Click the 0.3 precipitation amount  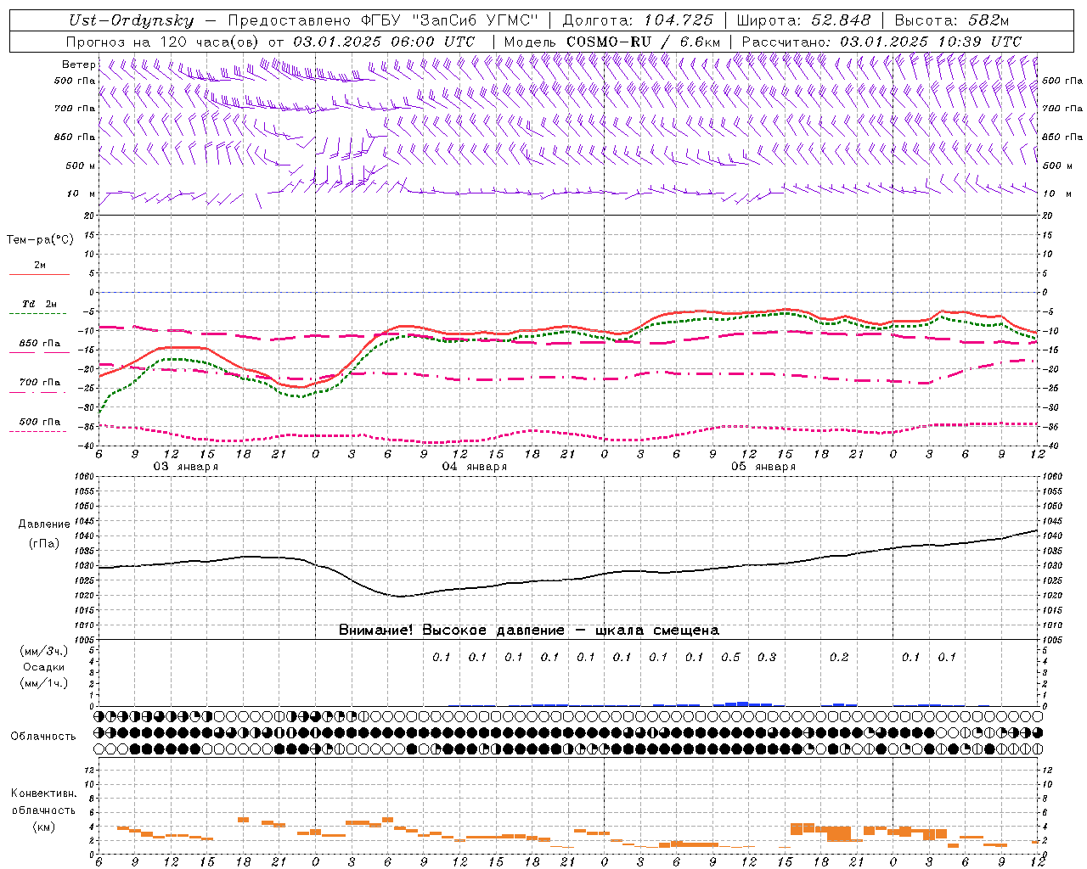[767, 658]
